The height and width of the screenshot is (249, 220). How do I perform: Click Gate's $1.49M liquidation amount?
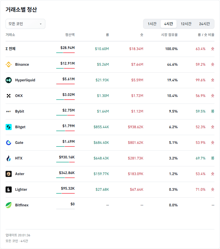(68, 141)
